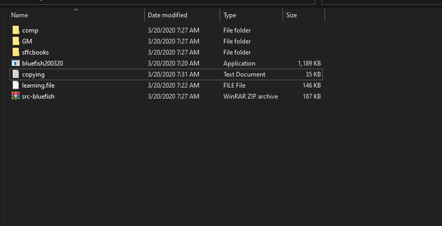Image resolution: width=442 pixels, height=226 pixels.
Task: Click the 3/20/2020 7:31 AM date cell
Action: click(174, 74)
